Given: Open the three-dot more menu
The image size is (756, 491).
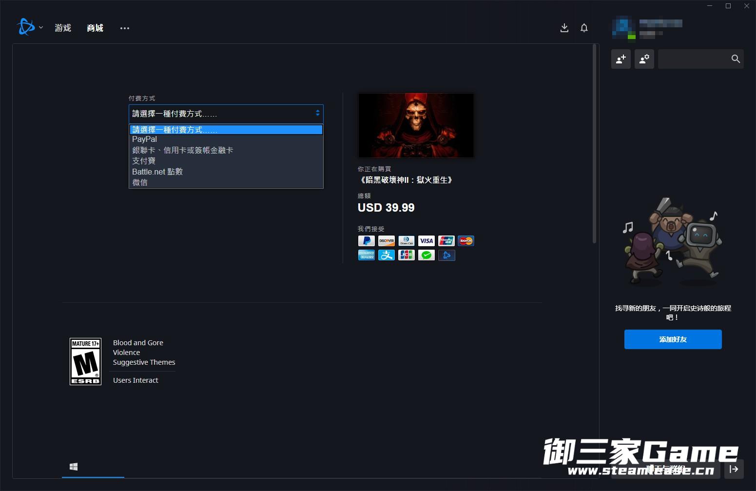Looking at the screenshot, I should click(x=125, y=28).
